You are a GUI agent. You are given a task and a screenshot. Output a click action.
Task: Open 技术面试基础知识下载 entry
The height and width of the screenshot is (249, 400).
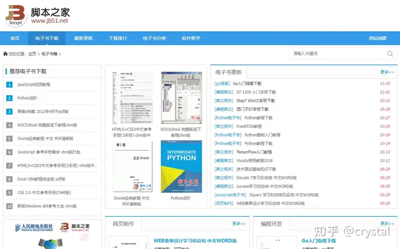coord(256,170)
